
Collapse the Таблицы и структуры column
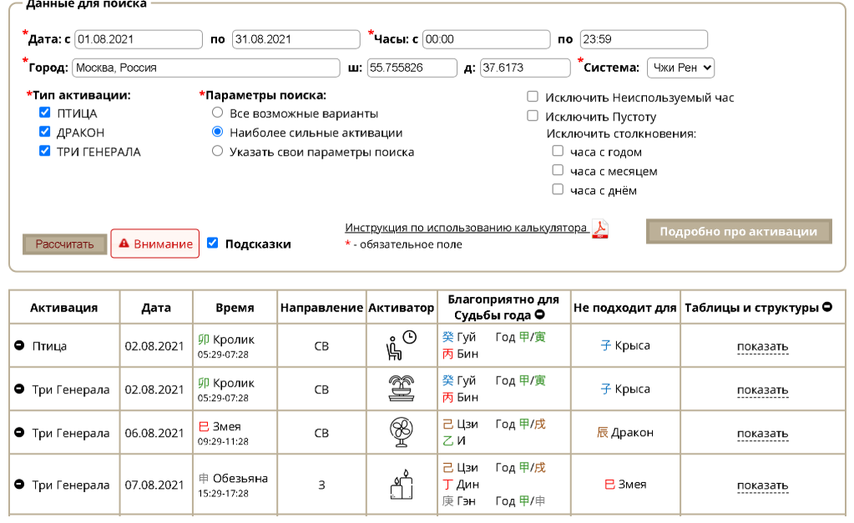click(x=827, y=307)
